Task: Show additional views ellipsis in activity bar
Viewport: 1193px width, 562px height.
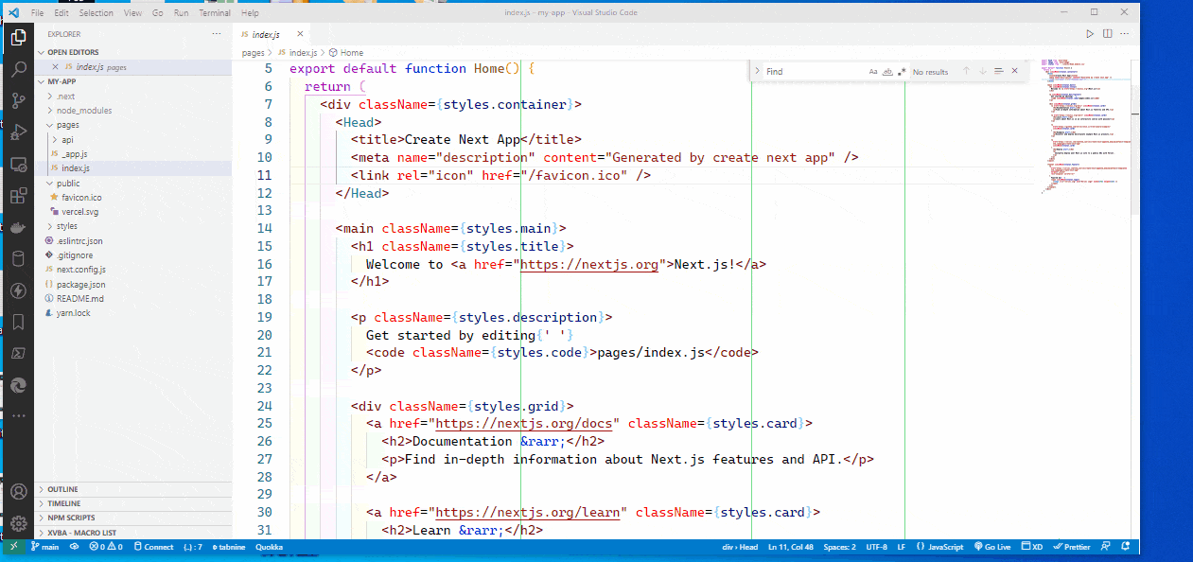Action: (18, 415)
